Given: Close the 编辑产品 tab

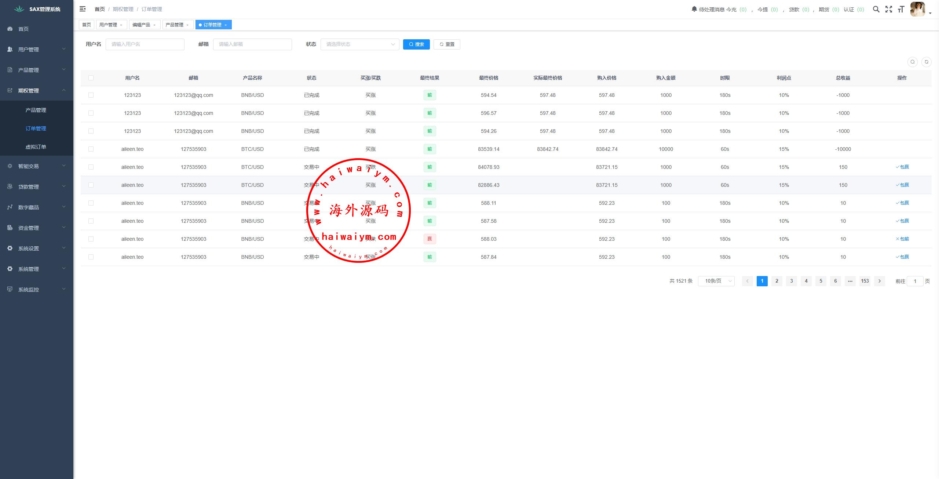Looking at the screenshot, I should coord(154,25).
